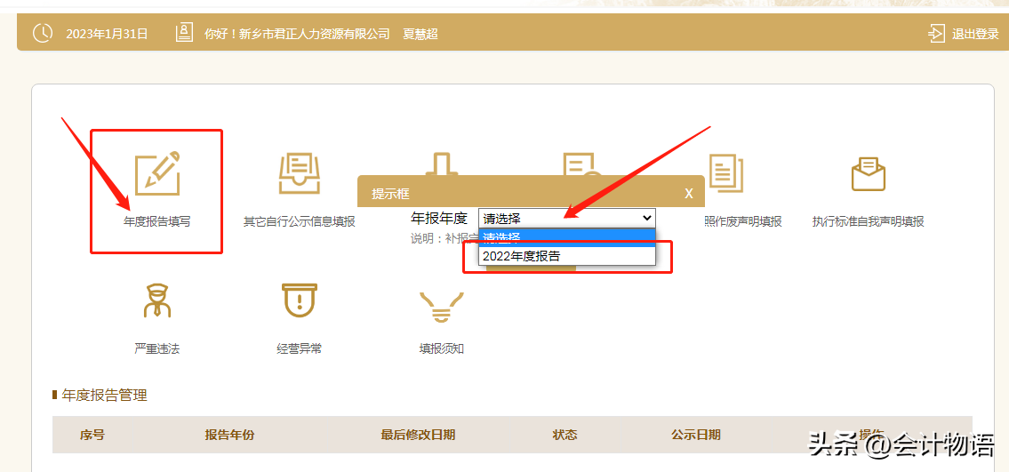The height and width of the screenshot is (472, 1009).
Task: Click the 年度报告管理 section heading
Action: [104, 396]
